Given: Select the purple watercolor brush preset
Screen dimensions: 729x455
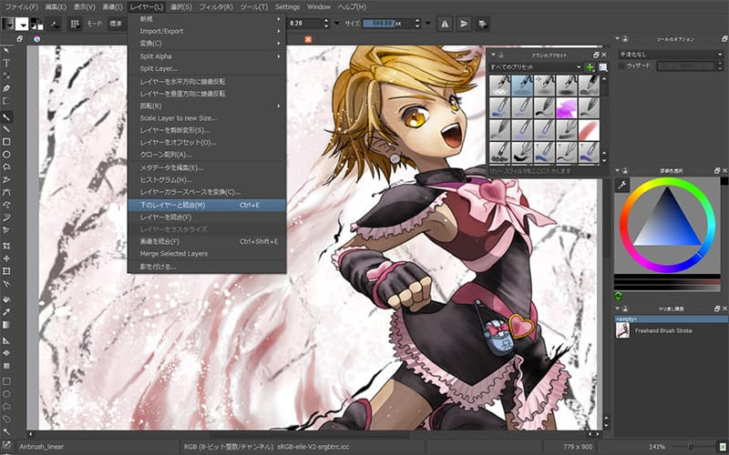Looking at the screenshot, I should coord(566,108).
